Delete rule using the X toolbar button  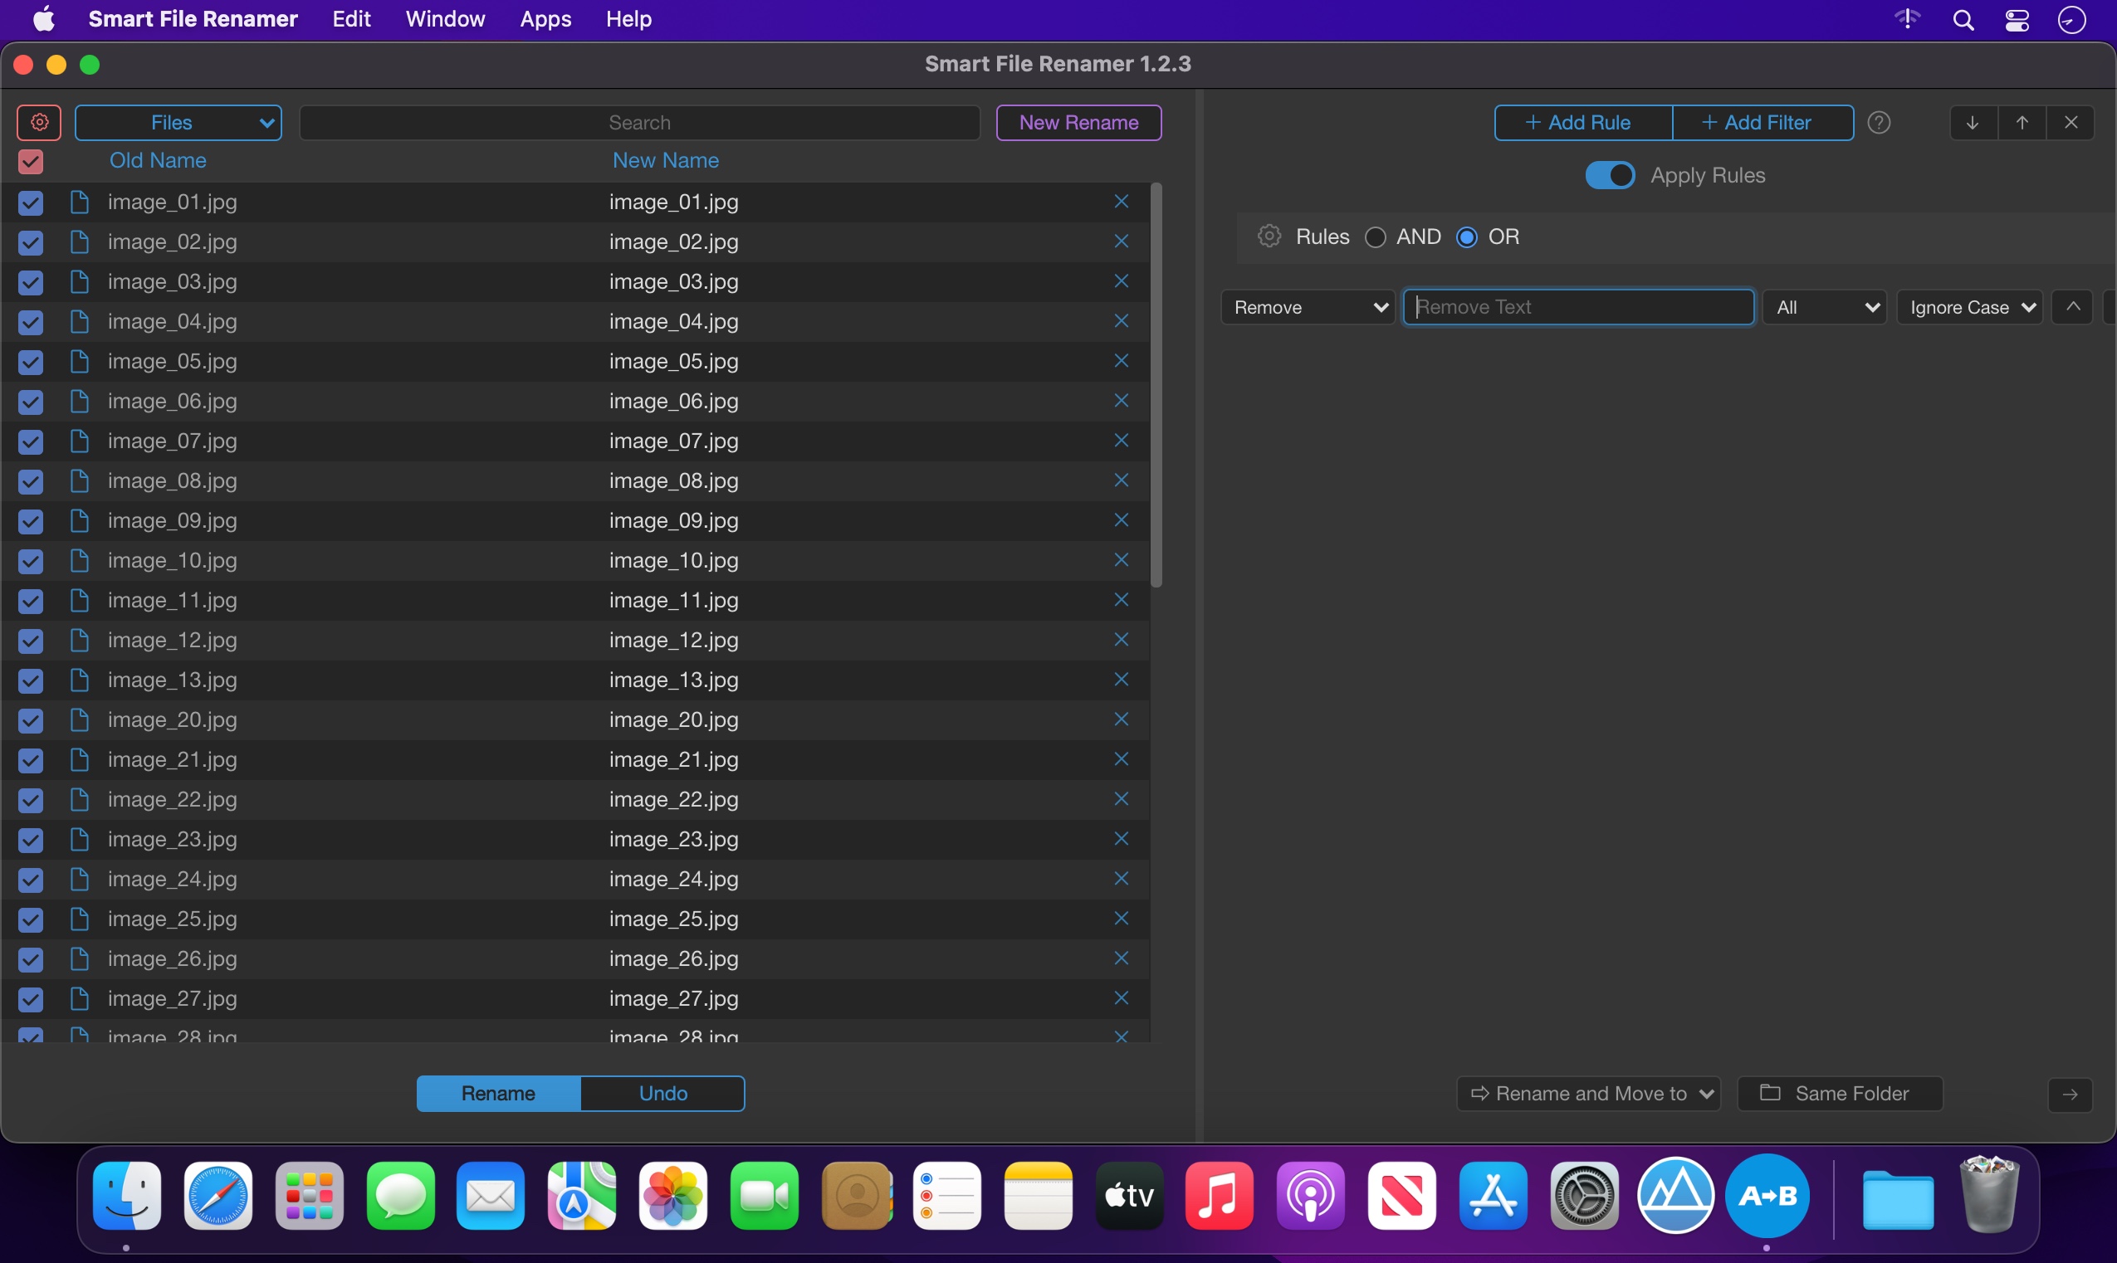coord(2071,123)
